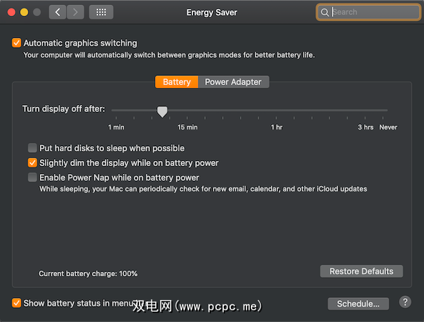The image size is (424, 322).
Task: Minimize the Energy Saver window
Action: point(24,12)
